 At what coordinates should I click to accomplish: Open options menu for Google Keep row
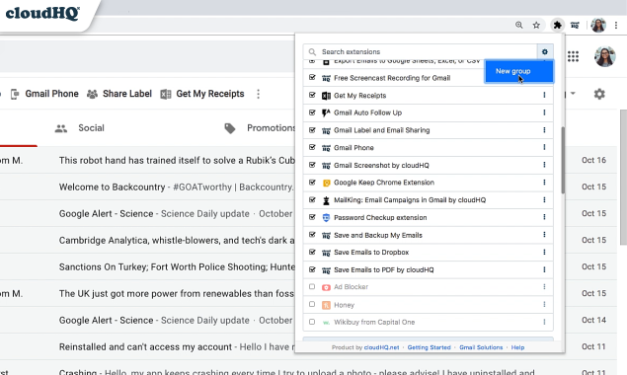tap(544, 183)
